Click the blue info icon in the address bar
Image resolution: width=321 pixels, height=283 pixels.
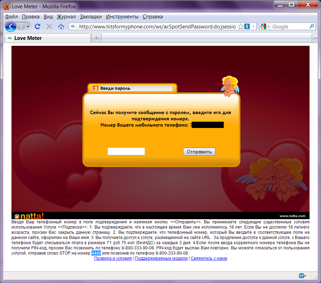click(247, 26)
